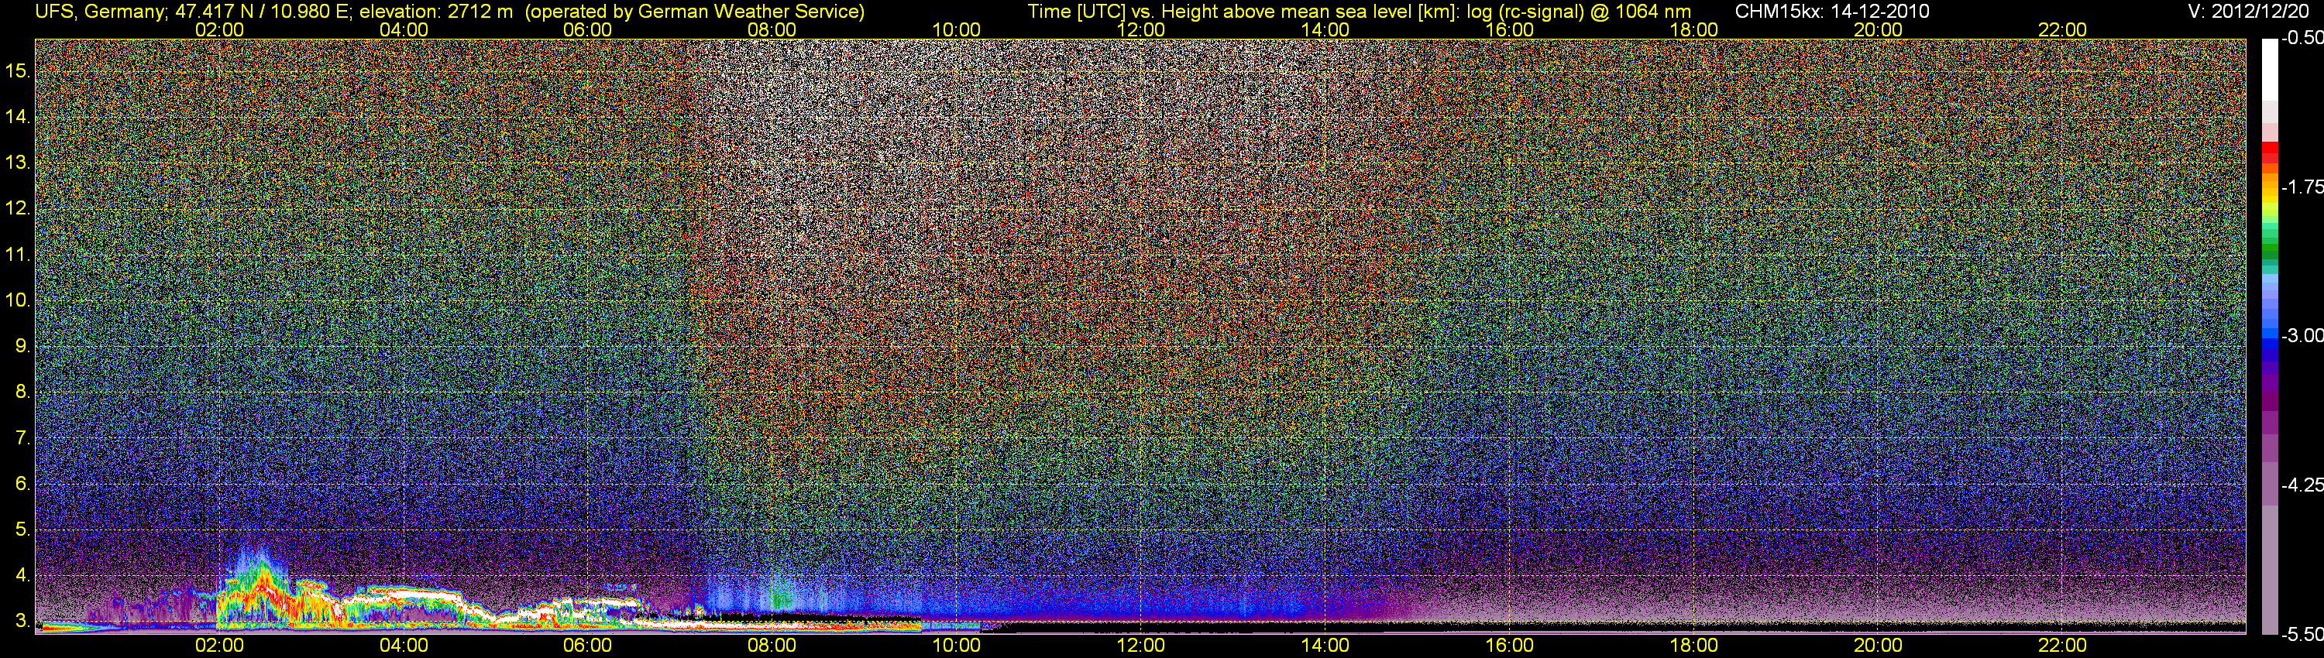The height and width of the screenshot is (658, 2324).
Task: Click the 15. height axis label
Action: click(x=18, y=70)
